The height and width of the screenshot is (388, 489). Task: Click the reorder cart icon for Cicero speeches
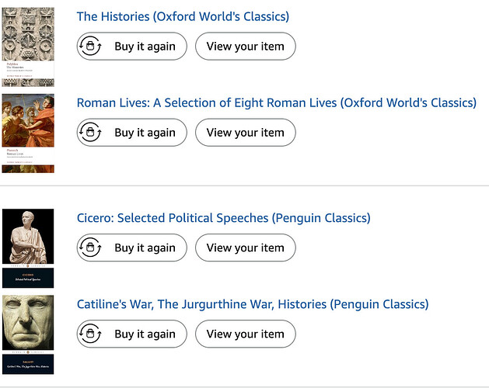[90, 248]
